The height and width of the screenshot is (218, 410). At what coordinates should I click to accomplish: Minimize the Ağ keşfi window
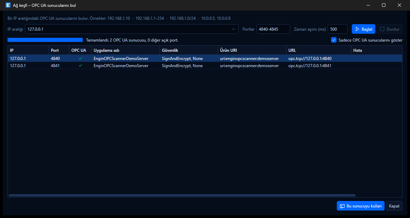tap(368, 5)
